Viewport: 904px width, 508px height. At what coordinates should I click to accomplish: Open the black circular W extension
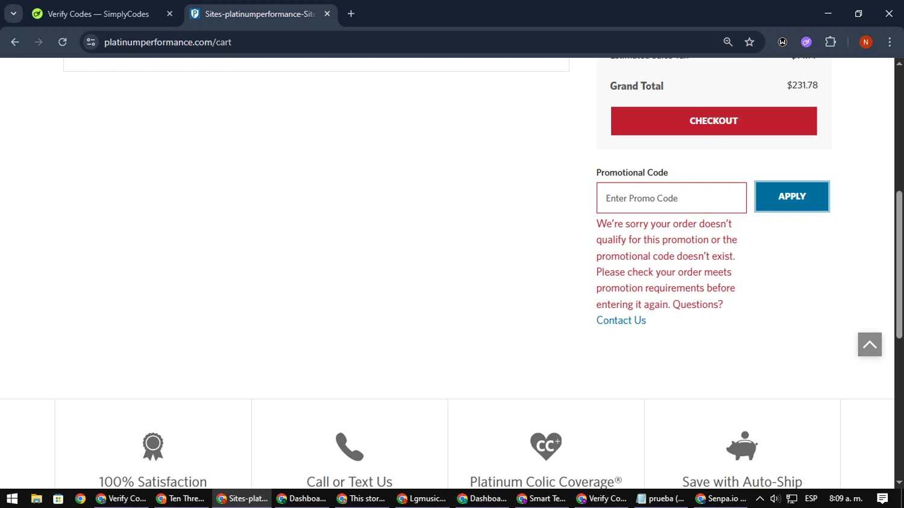(x=782, y=42)
